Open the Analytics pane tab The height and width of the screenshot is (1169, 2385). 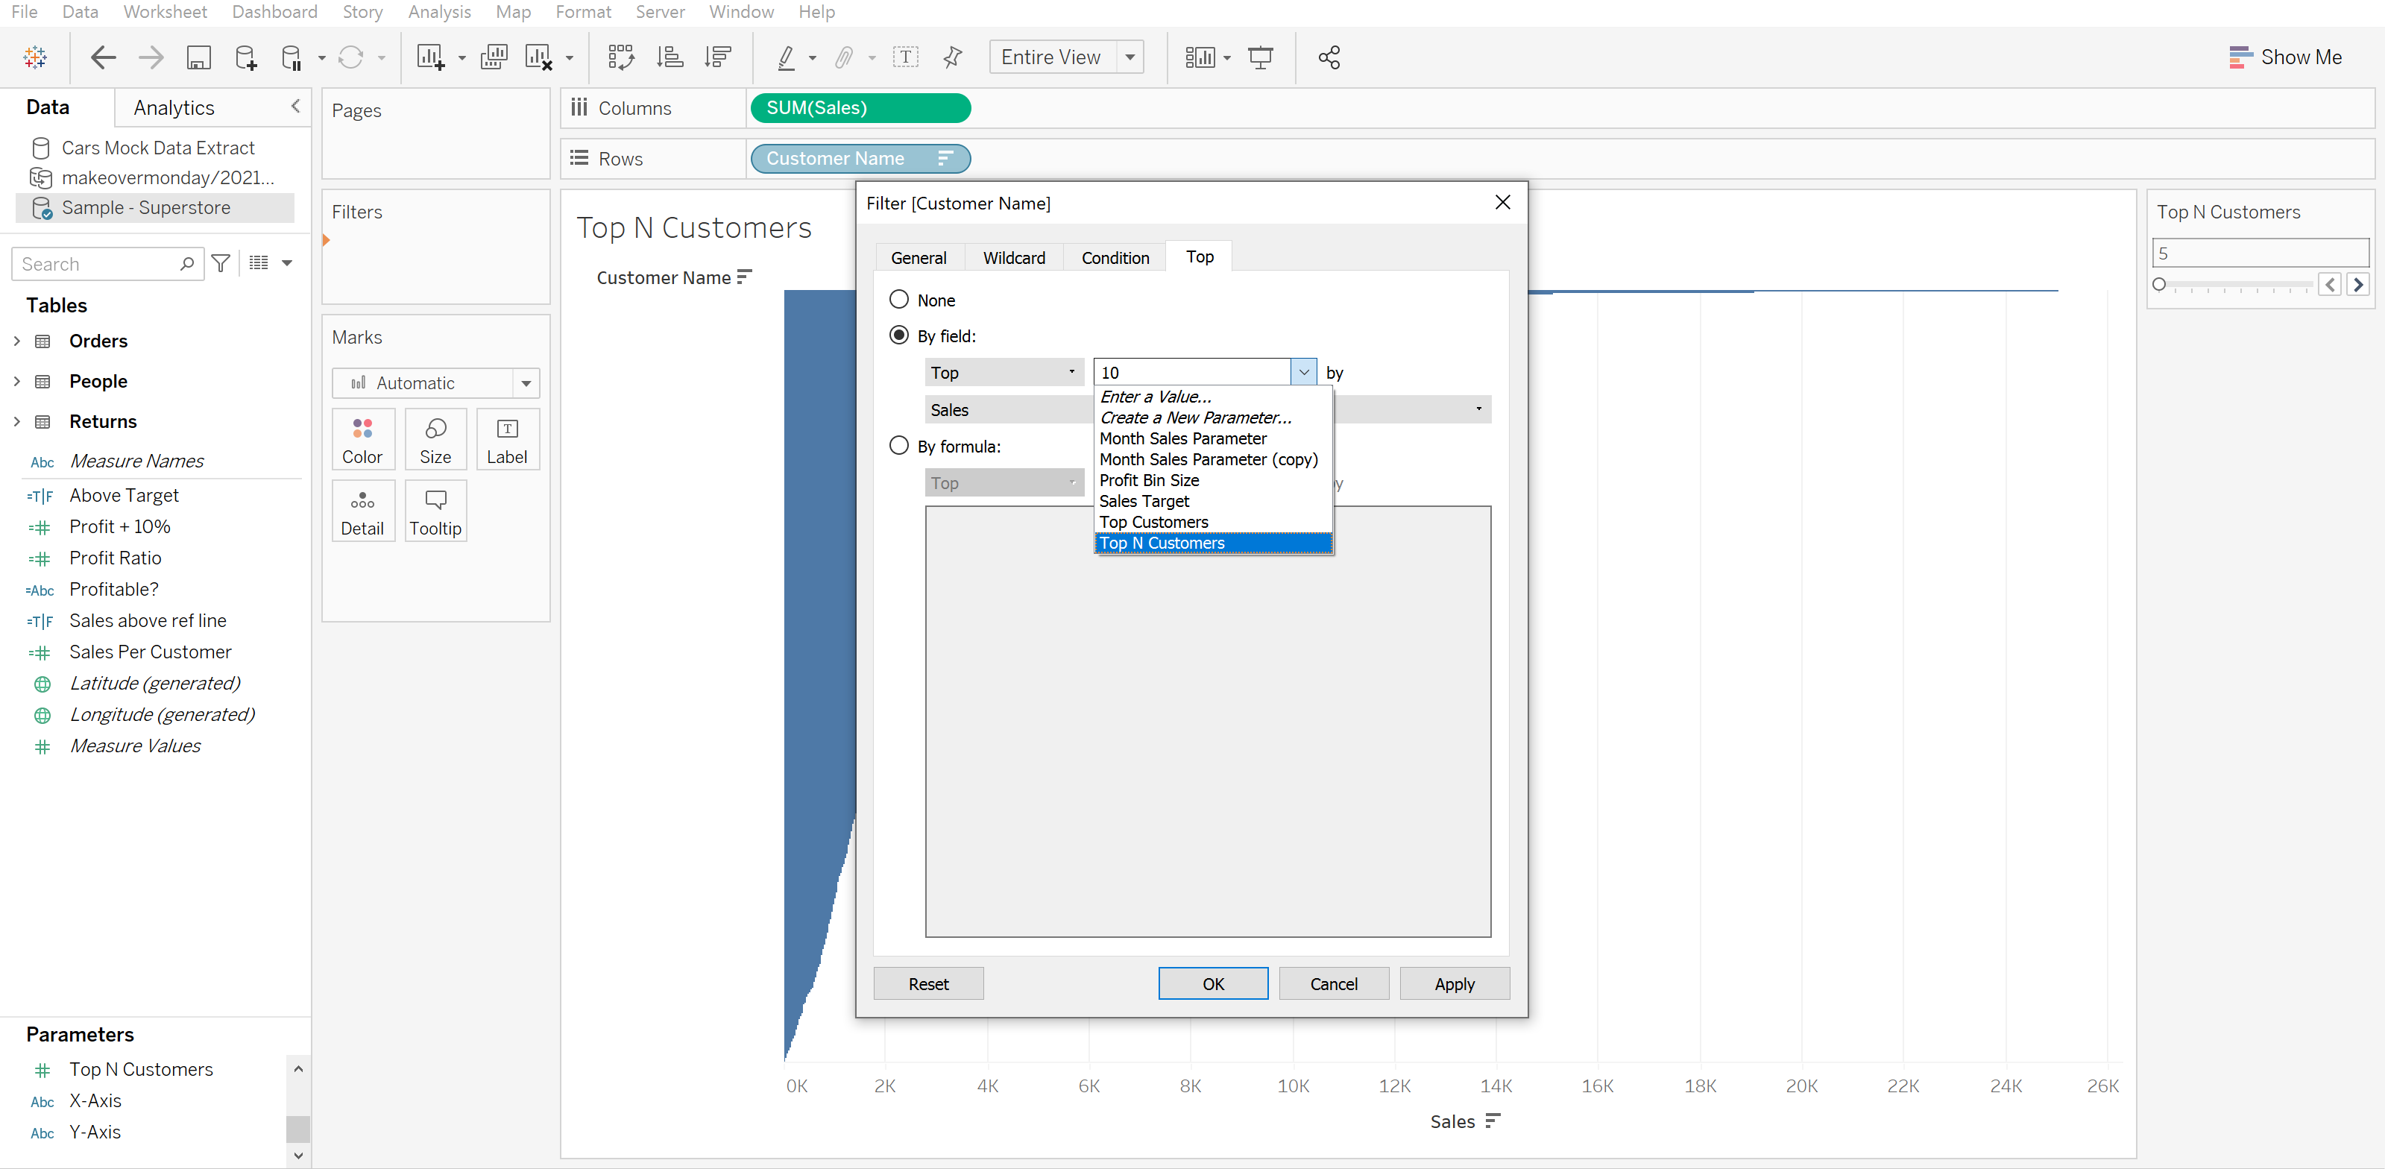[x=174, y=107]
